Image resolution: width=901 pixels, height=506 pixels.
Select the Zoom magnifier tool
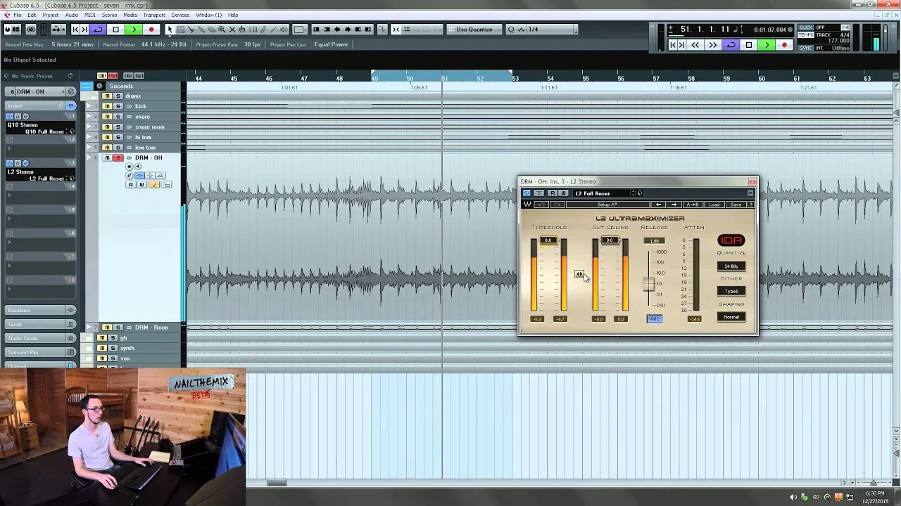pos(222,30)
